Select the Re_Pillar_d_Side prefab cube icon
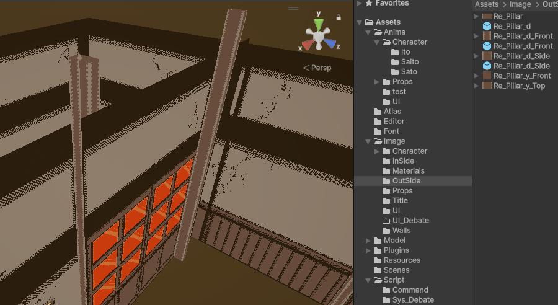 pos(487,66)
